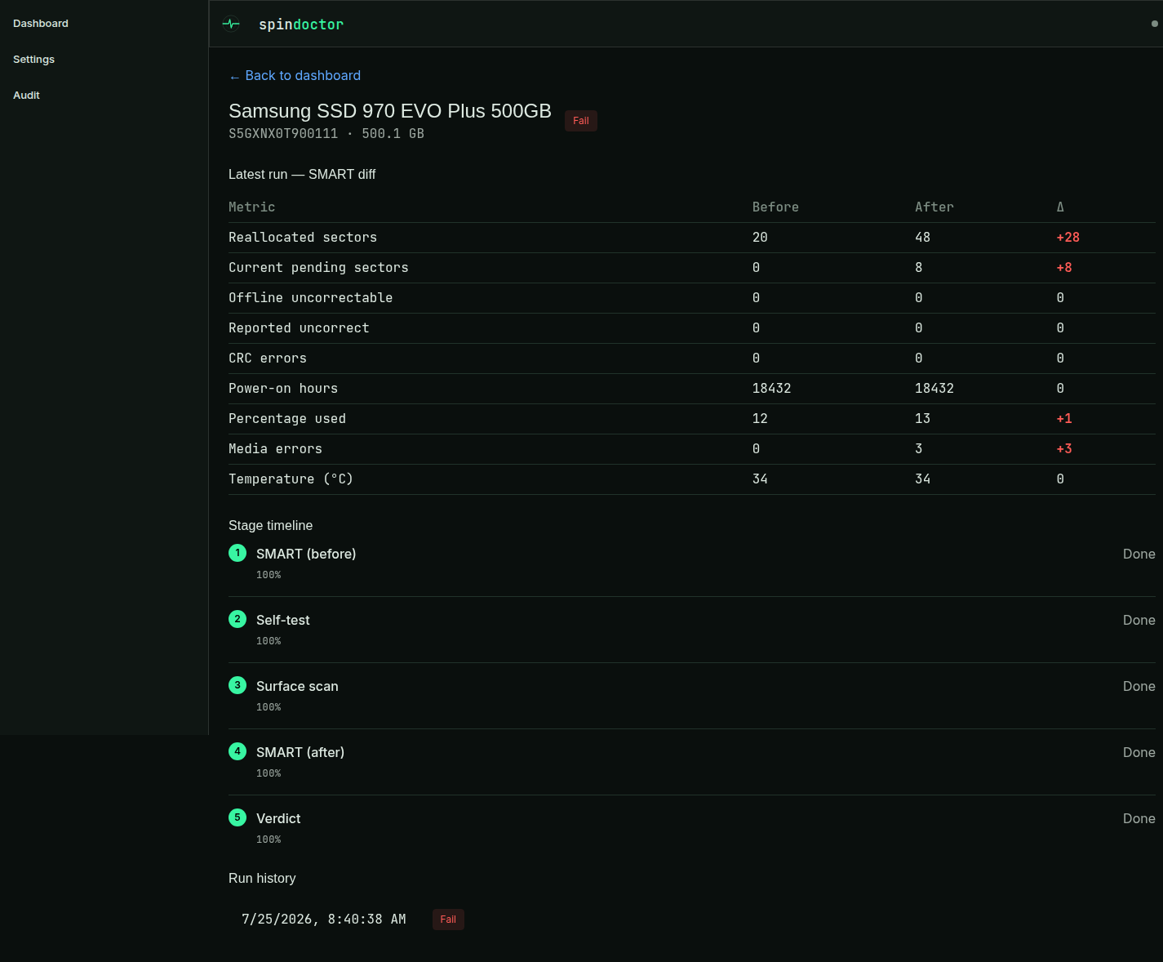Viewport: 1163px width, 962px height.
Task: Select the Offline uncorrectable row label
Action: tap(311, 298)
